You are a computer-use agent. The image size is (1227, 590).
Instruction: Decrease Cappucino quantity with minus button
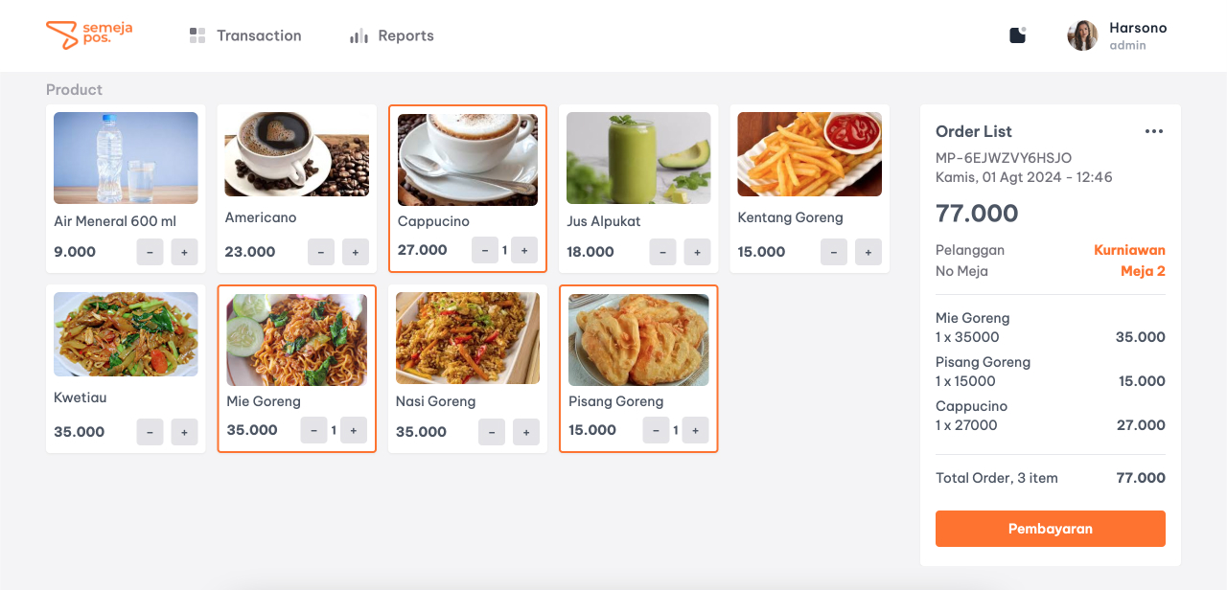(485, 250)
